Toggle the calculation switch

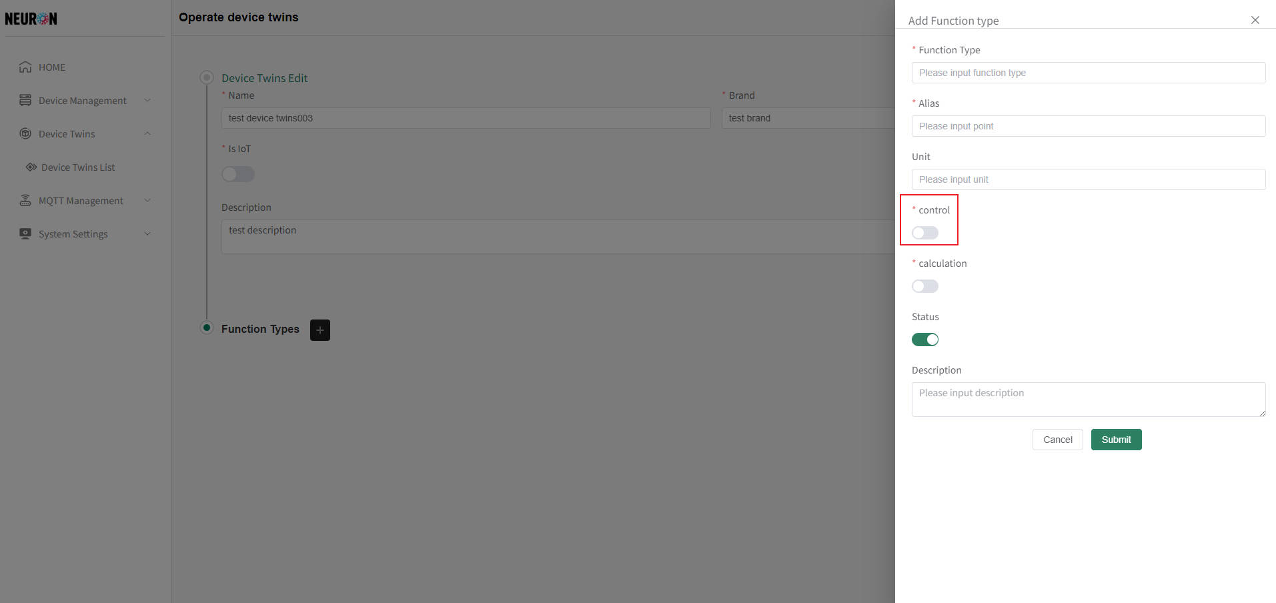point(924,286)
